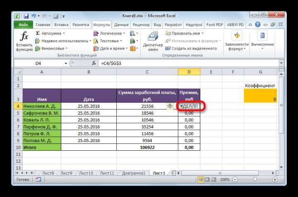Open the Автосумма dropdown arrow

64,33
